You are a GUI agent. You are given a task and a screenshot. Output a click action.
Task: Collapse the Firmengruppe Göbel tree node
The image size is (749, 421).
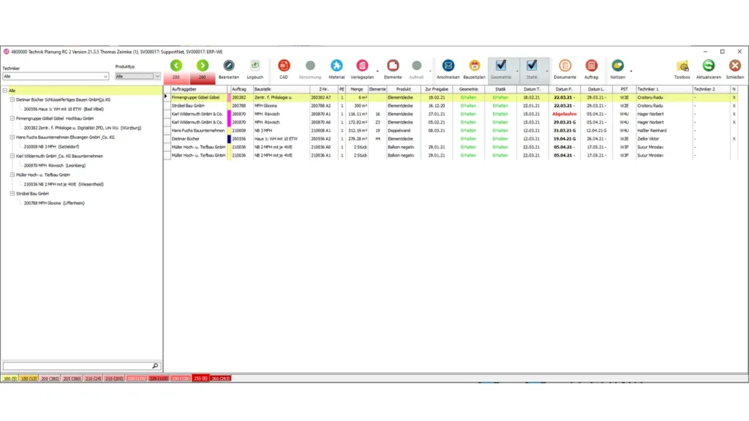(x=12, y=118)
